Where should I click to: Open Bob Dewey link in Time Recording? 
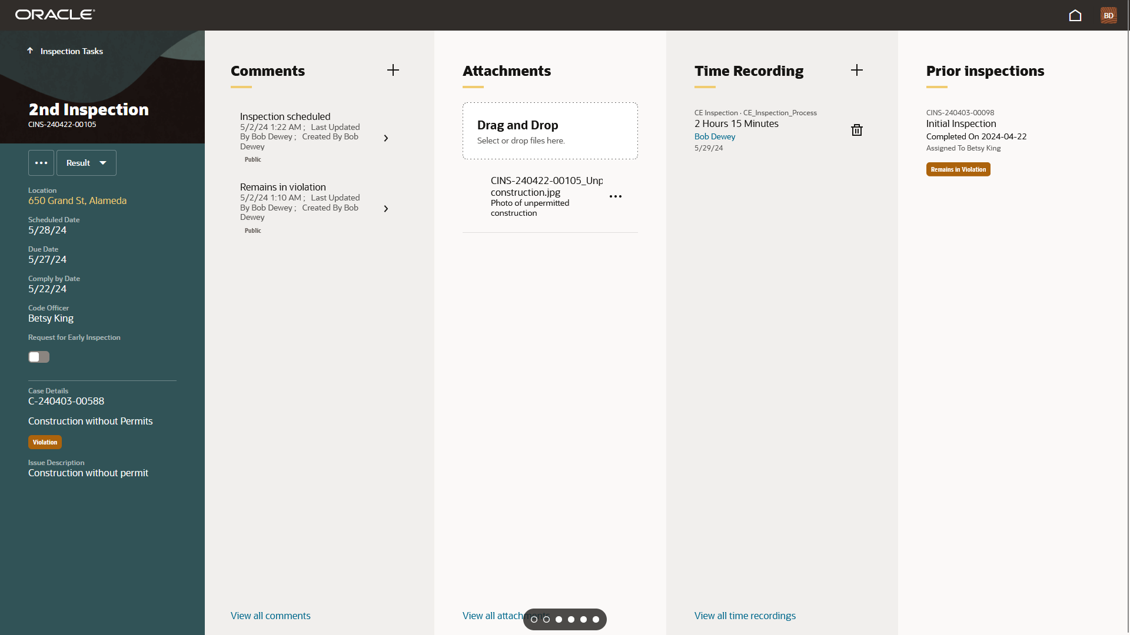tap(714, 136)
